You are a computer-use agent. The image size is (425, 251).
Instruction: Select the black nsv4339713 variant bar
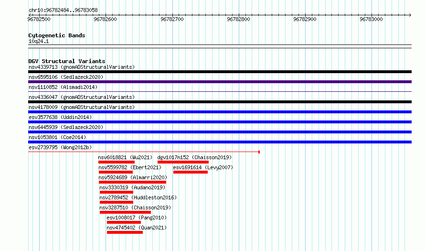click(x=220, y=72)
